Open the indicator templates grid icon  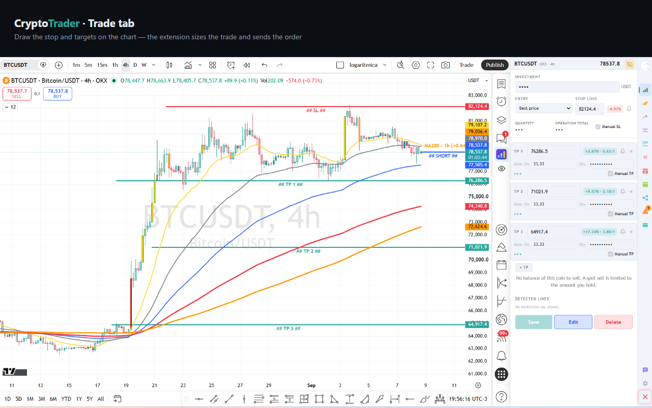pos(213,65)
